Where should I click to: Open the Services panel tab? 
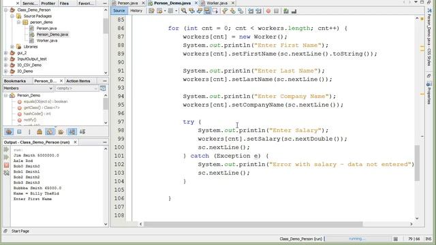[30, 3]
